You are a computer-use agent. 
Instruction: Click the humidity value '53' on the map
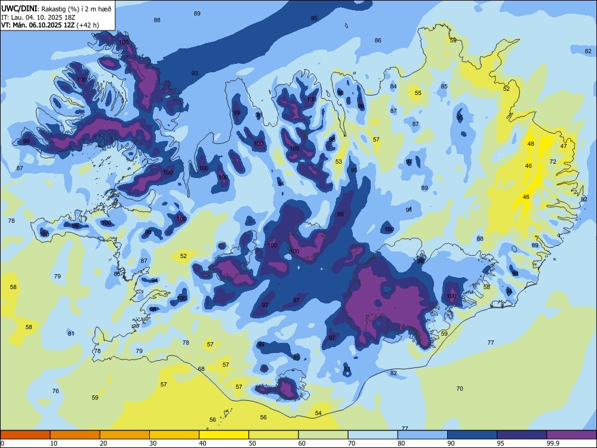coord(338,161)
